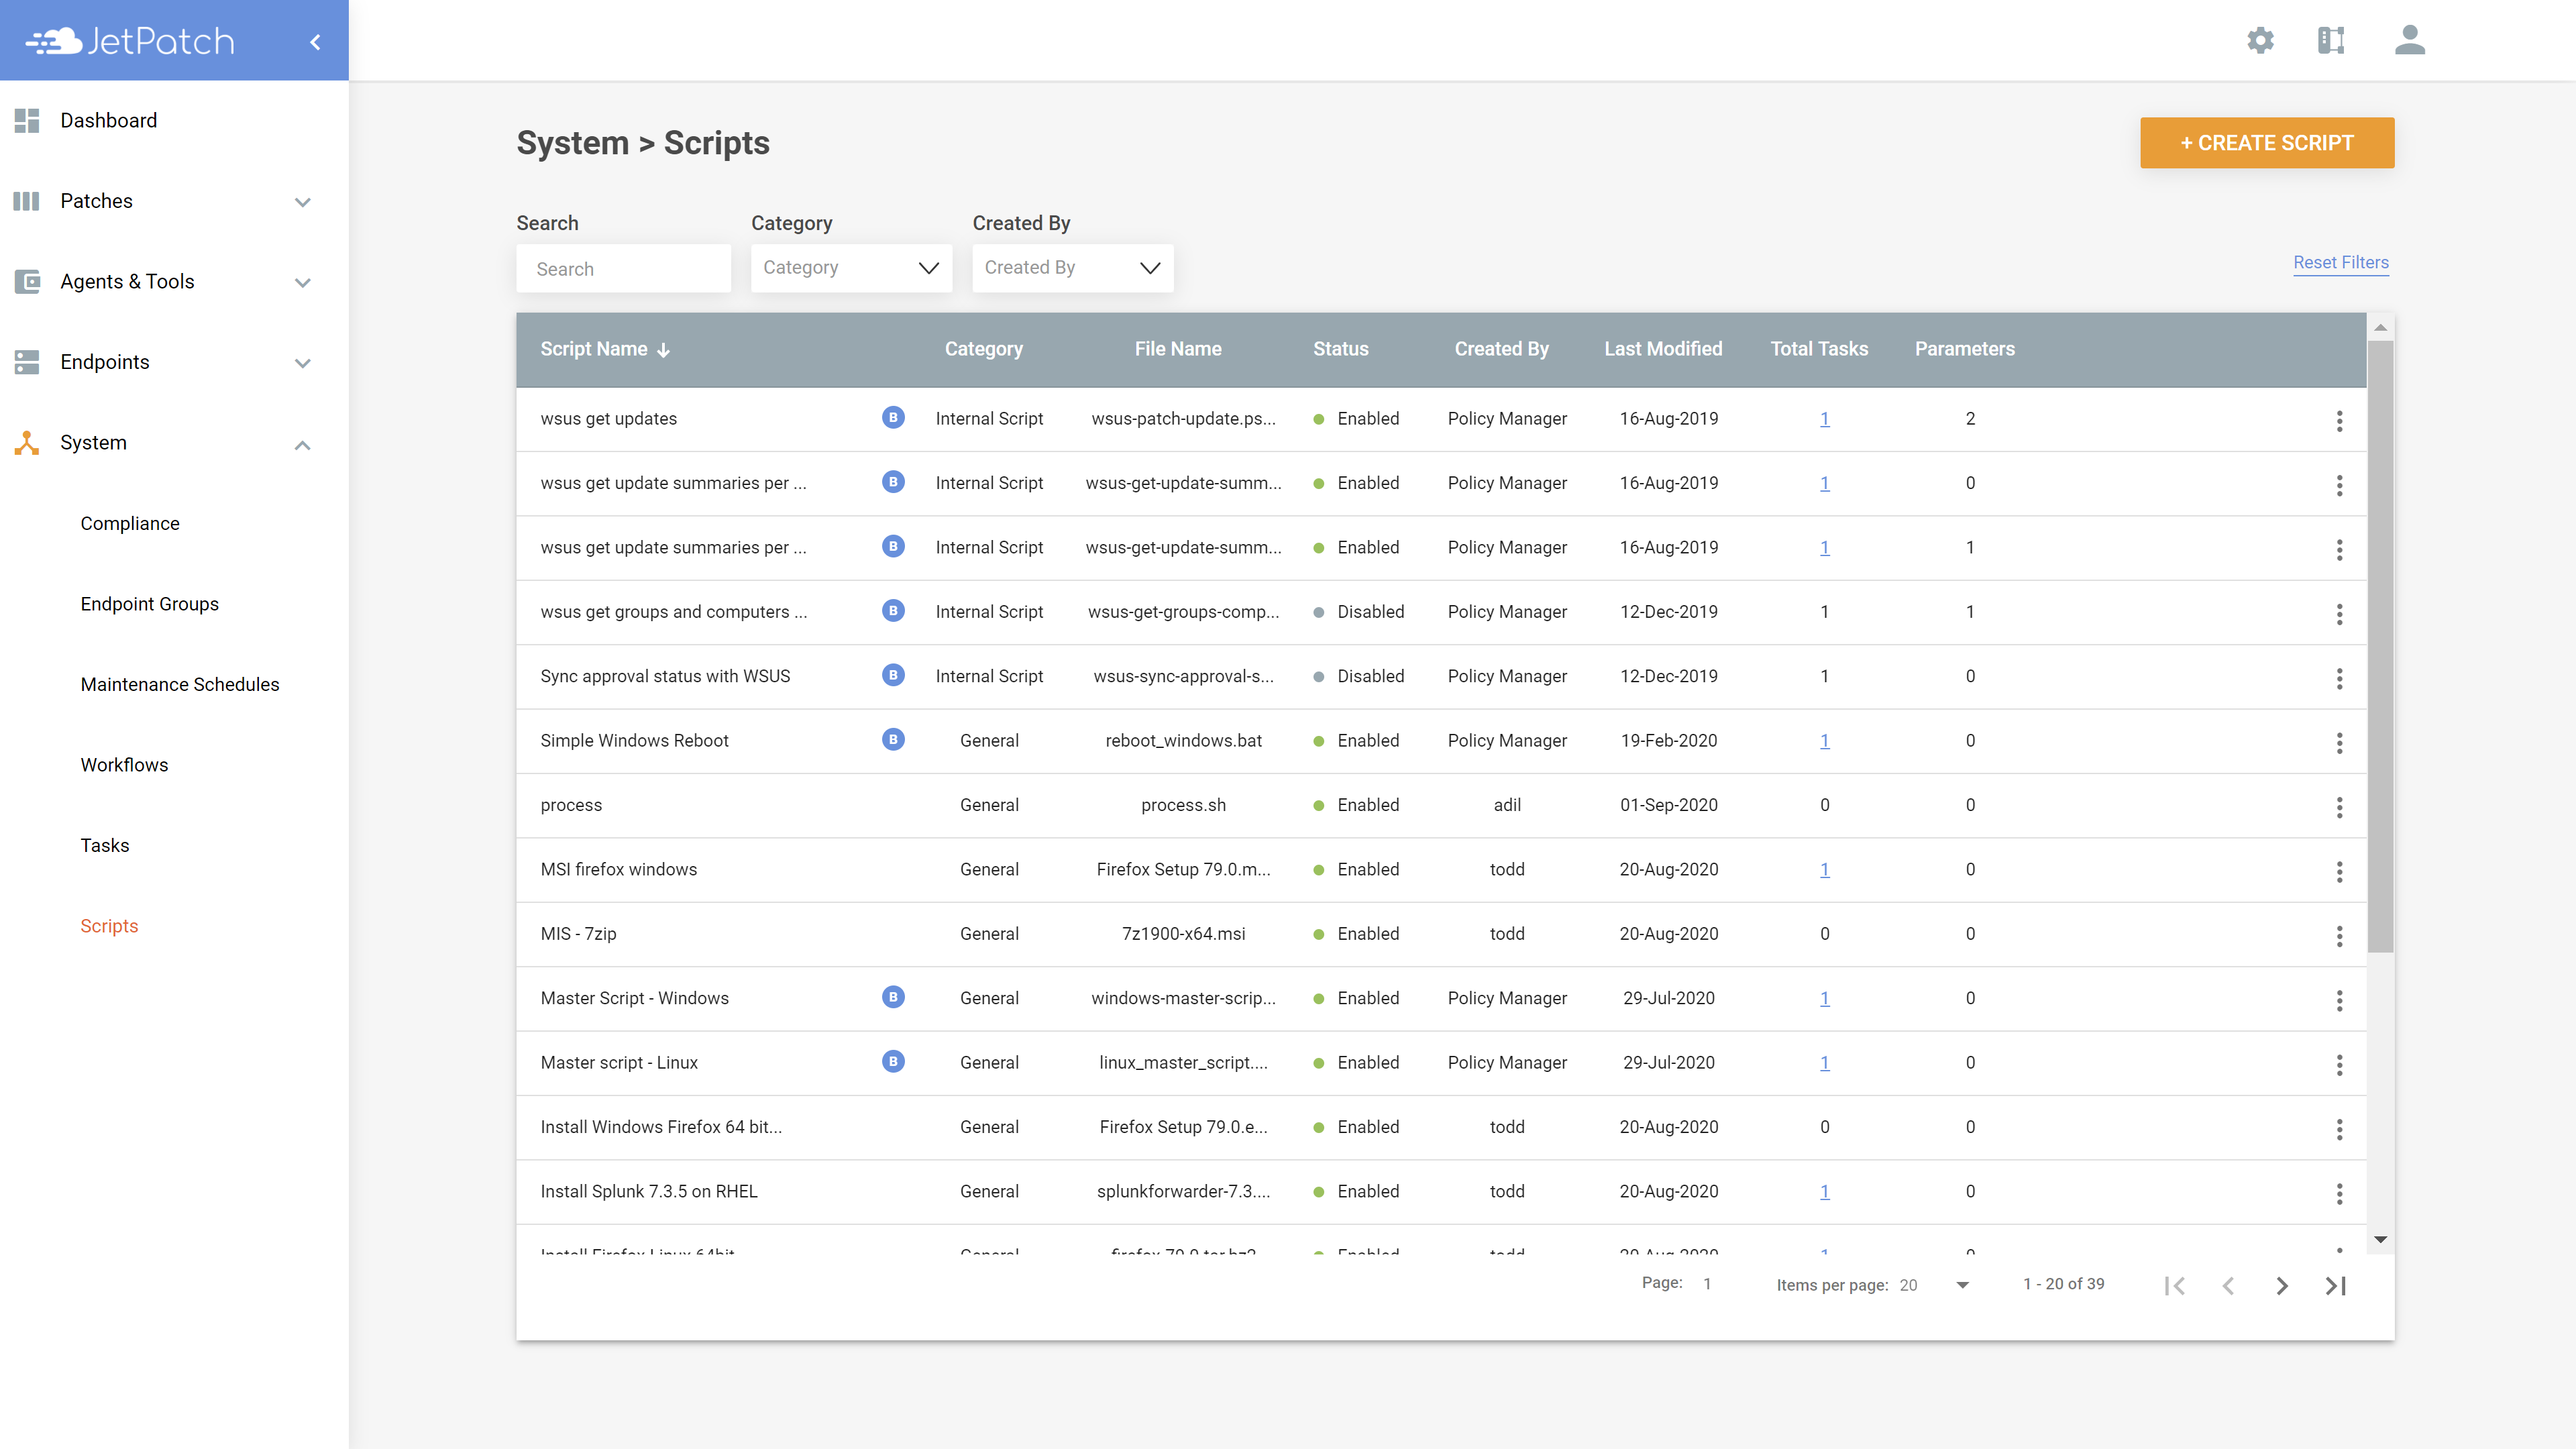Screen dimensions: 2576x1449
Task: Select Scripts in the sidebar
Action: click(109, 926)
